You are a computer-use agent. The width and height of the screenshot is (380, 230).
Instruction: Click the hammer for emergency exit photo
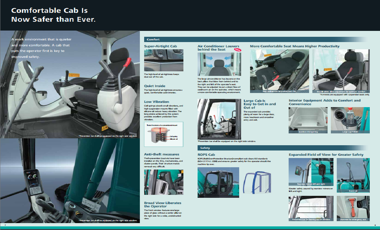353,208
